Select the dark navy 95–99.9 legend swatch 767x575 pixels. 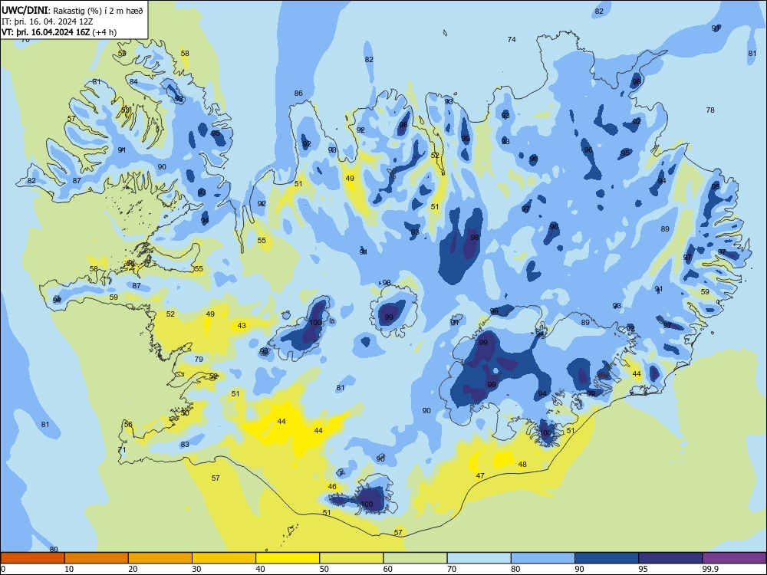tap(670, 558)
